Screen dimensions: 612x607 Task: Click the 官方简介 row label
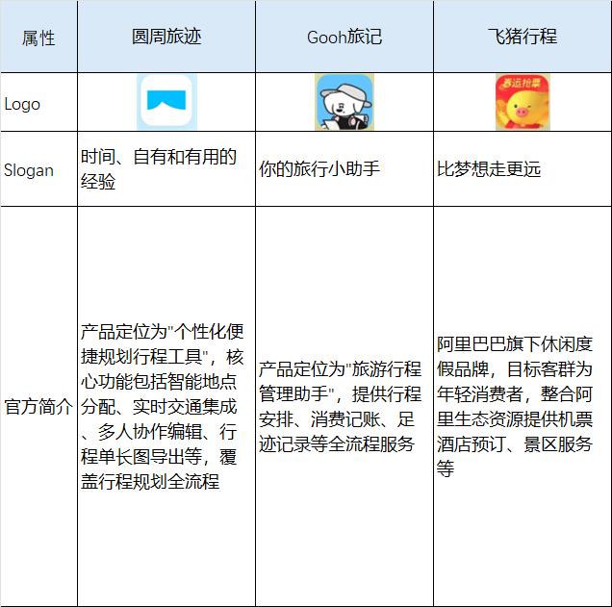(x=38, y=407)
